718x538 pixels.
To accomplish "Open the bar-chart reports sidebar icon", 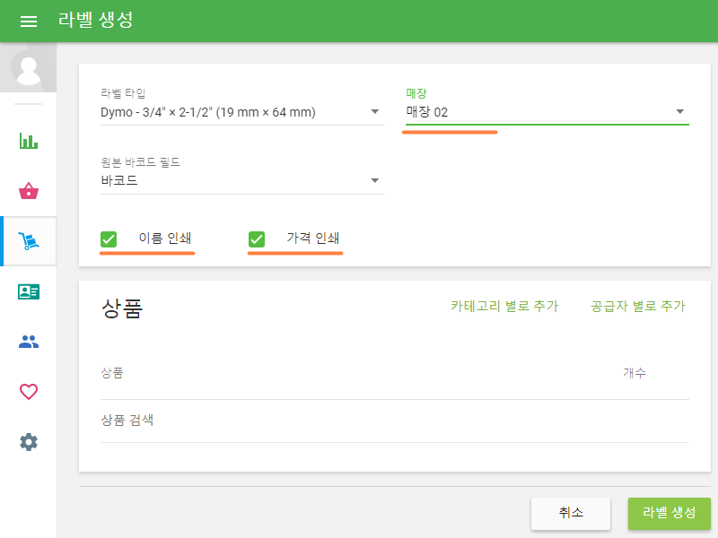I will coord(29,141).
